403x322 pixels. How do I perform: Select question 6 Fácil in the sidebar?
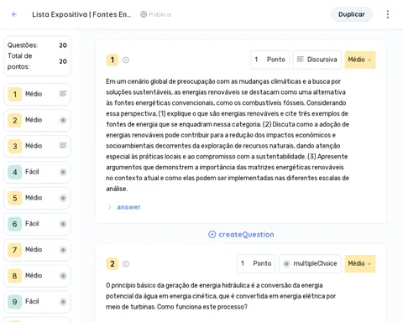click(37, 224)
